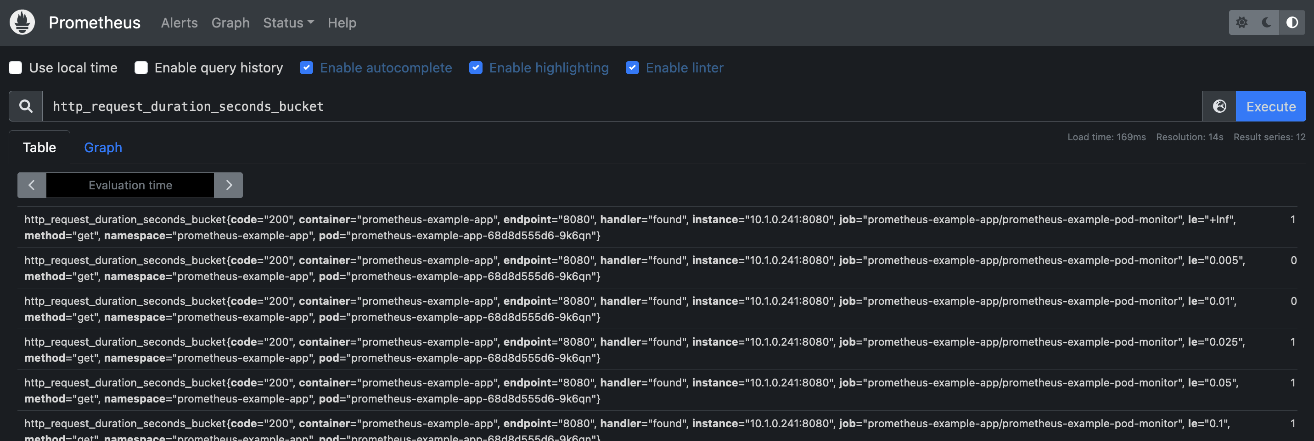Select the Table tab
Screen dimensions: 1314x441
click(39, 147)
